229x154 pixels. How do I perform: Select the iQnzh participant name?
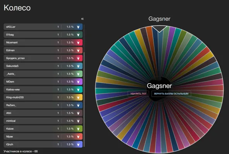[x=10, y=144]
